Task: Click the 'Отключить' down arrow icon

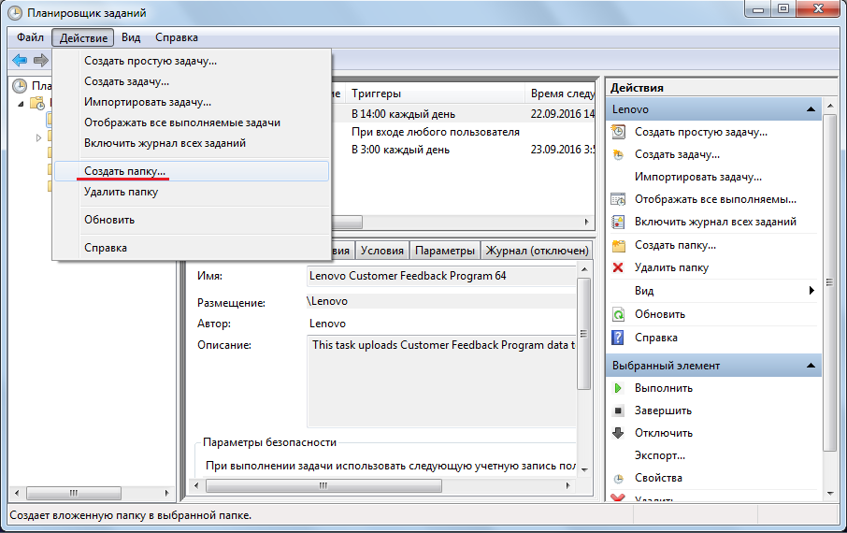Action: tap(618, 432)
